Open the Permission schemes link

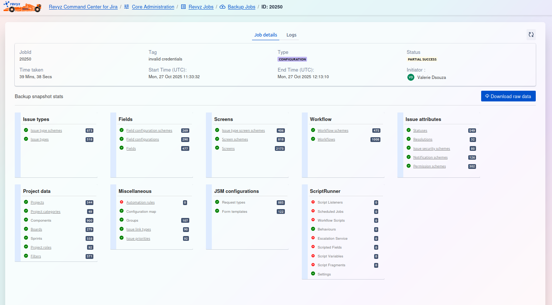[429, 166]
